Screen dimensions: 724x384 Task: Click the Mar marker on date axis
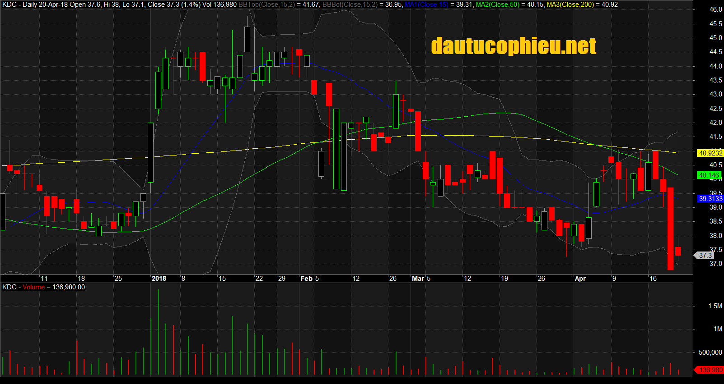pos(418,279)
